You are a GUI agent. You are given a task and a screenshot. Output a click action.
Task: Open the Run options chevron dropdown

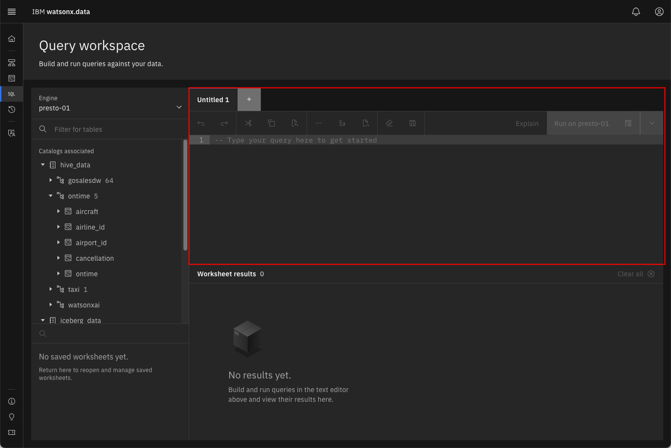click(x=652, y=124)
